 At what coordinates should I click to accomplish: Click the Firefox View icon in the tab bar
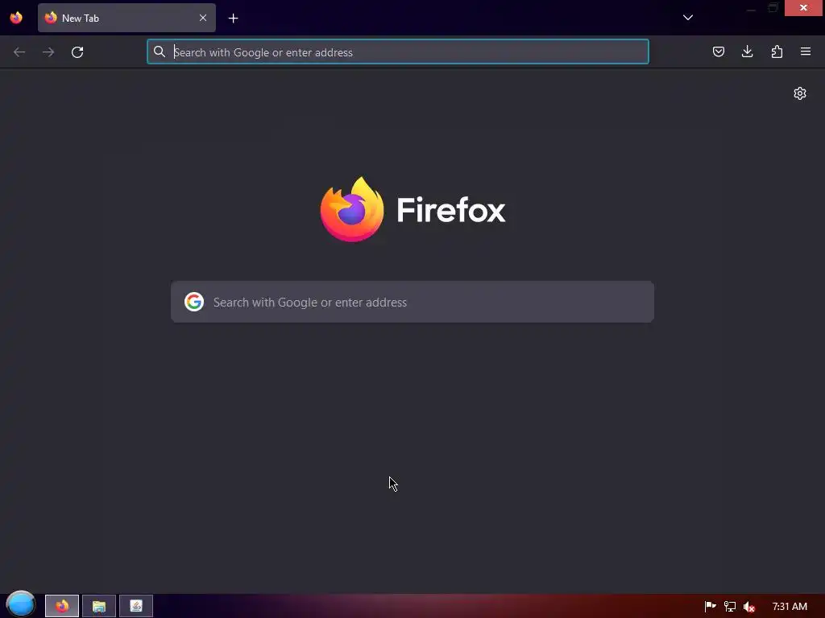(16, 18)
